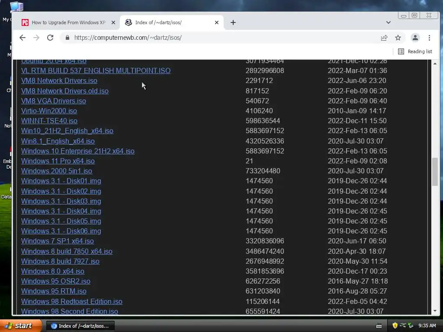Close the How to Upgrade tab
The width and height of the screenshot is (443, 332).
pos(113,22)
